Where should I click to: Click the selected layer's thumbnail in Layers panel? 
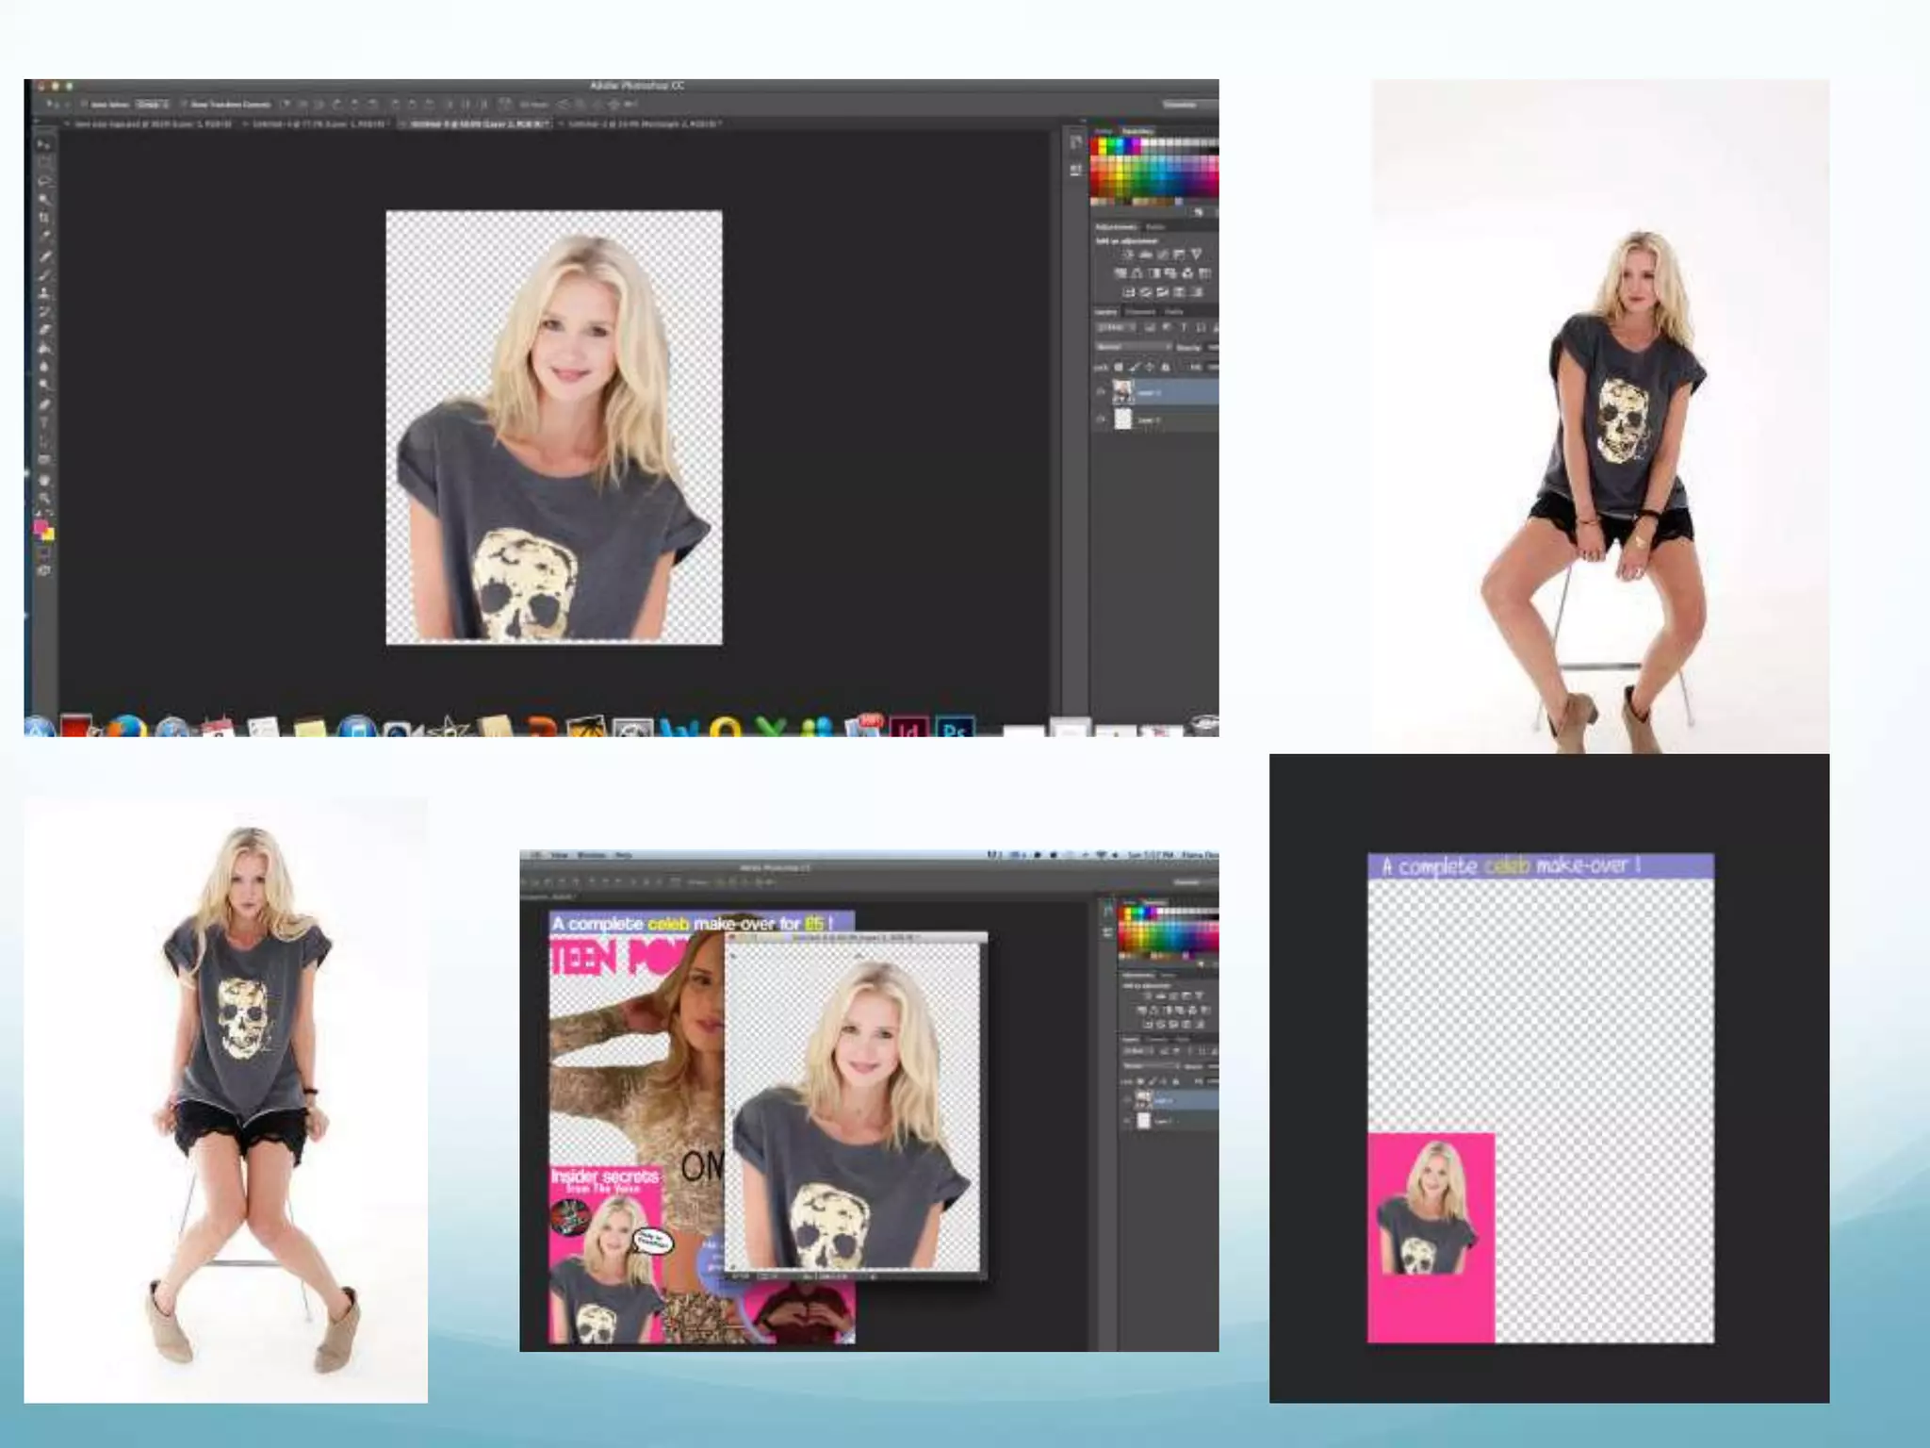pos(1122,391)
